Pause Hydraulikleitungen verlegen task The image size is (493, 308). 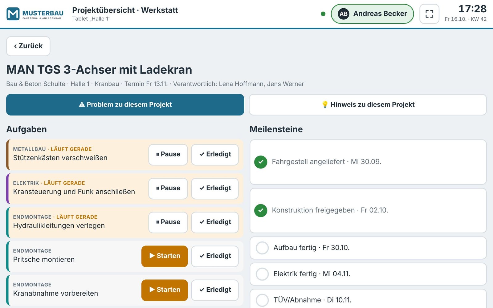click(168, 222)
